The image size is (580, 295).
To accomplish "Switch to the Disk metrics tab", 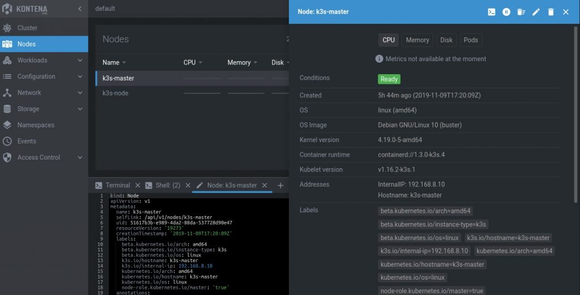I will coord(446,40).
